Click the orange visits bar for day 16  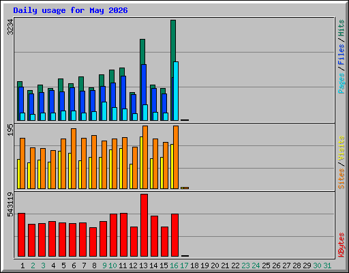tap(176, 157)
